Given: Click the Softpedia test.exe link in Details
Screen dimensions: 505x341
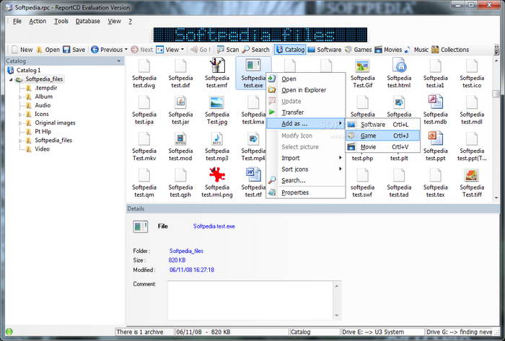Looking at the screenshot, I should [214, 226].
